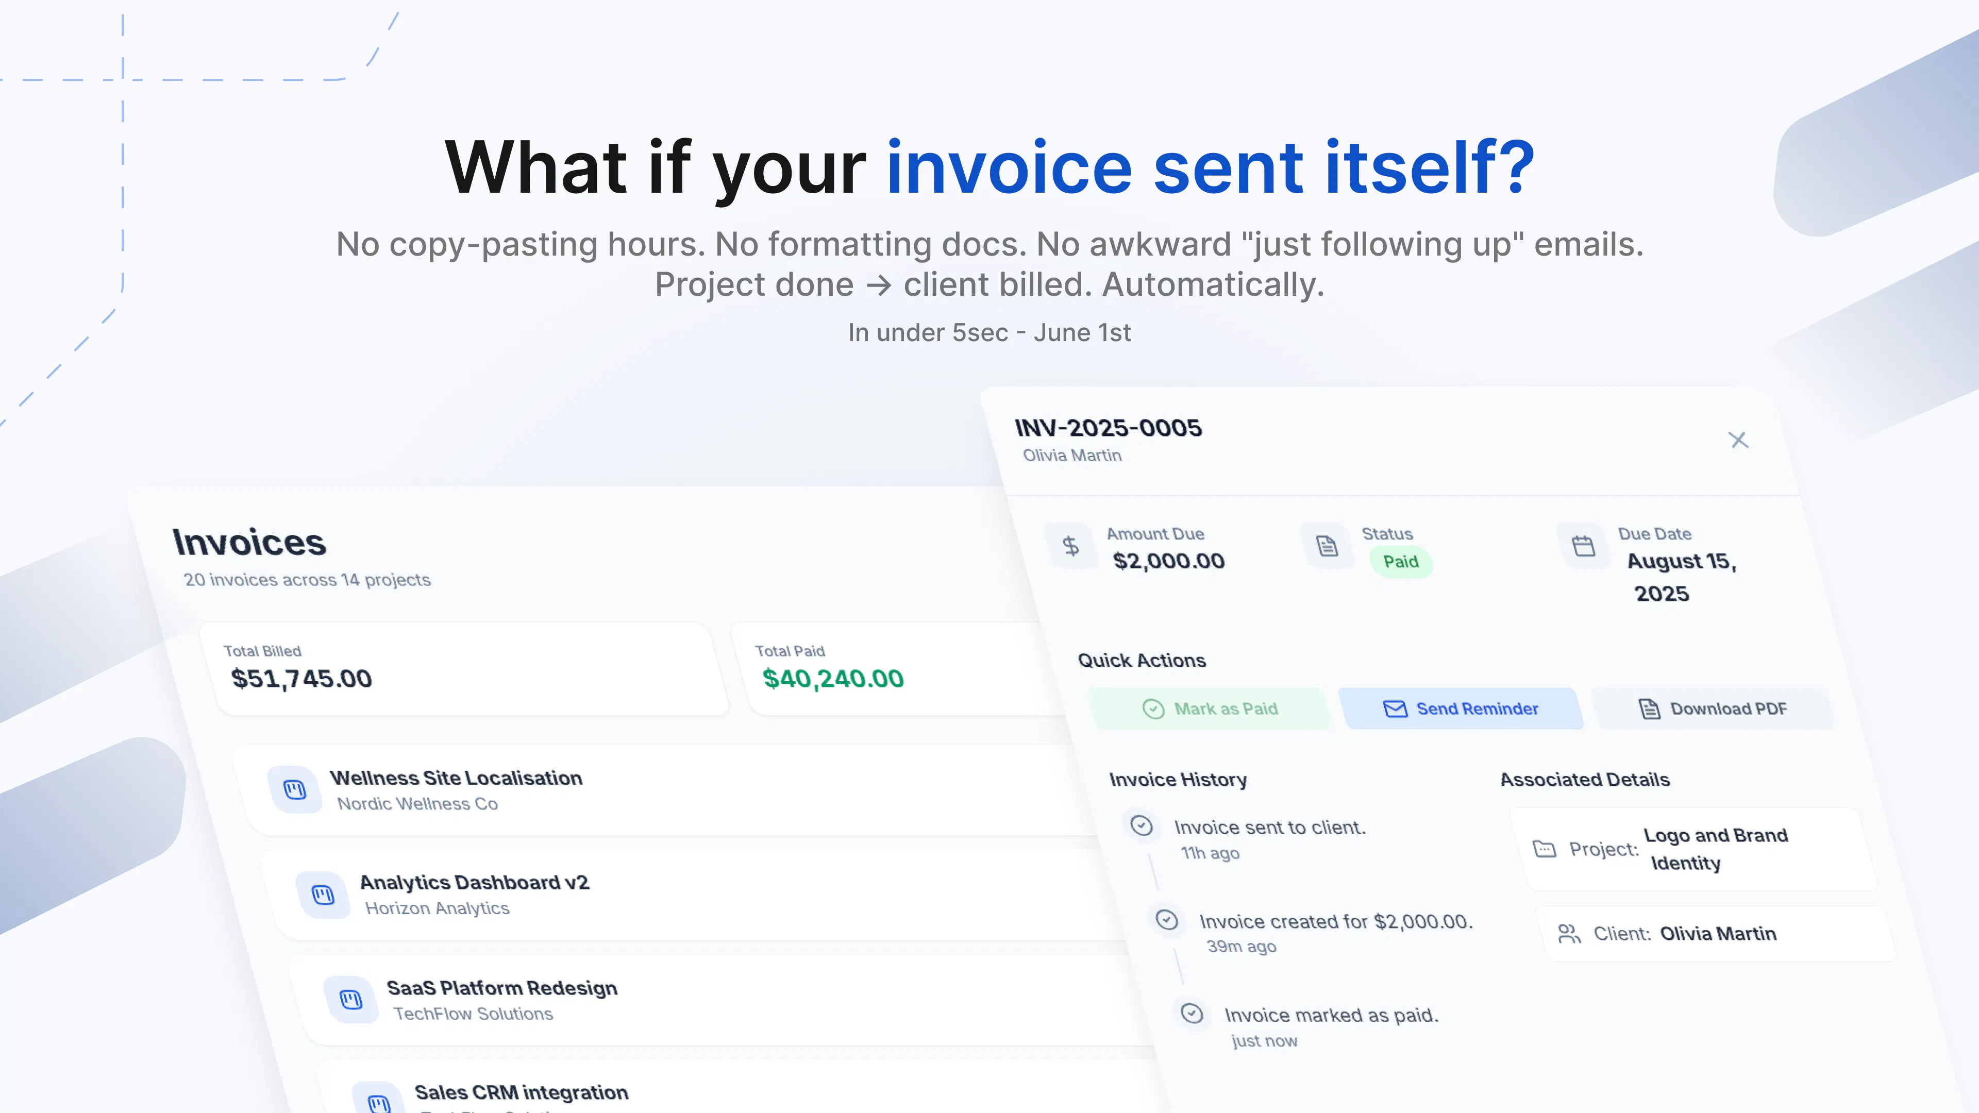Click the project icon for SaaS Platform Redesign
1979x1113 pixels.
point(351,1000)
